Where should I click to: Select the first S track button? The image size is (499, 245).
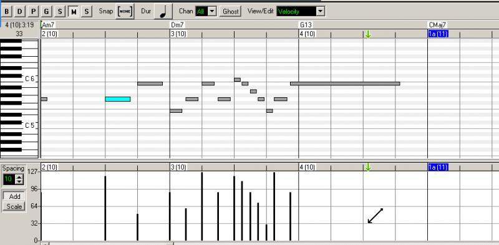60,12
